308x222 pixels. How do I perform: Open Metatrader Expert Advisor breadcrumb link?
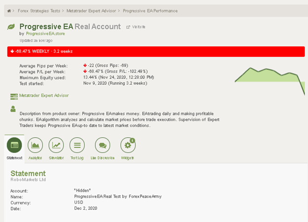click(x=91, y=11)
